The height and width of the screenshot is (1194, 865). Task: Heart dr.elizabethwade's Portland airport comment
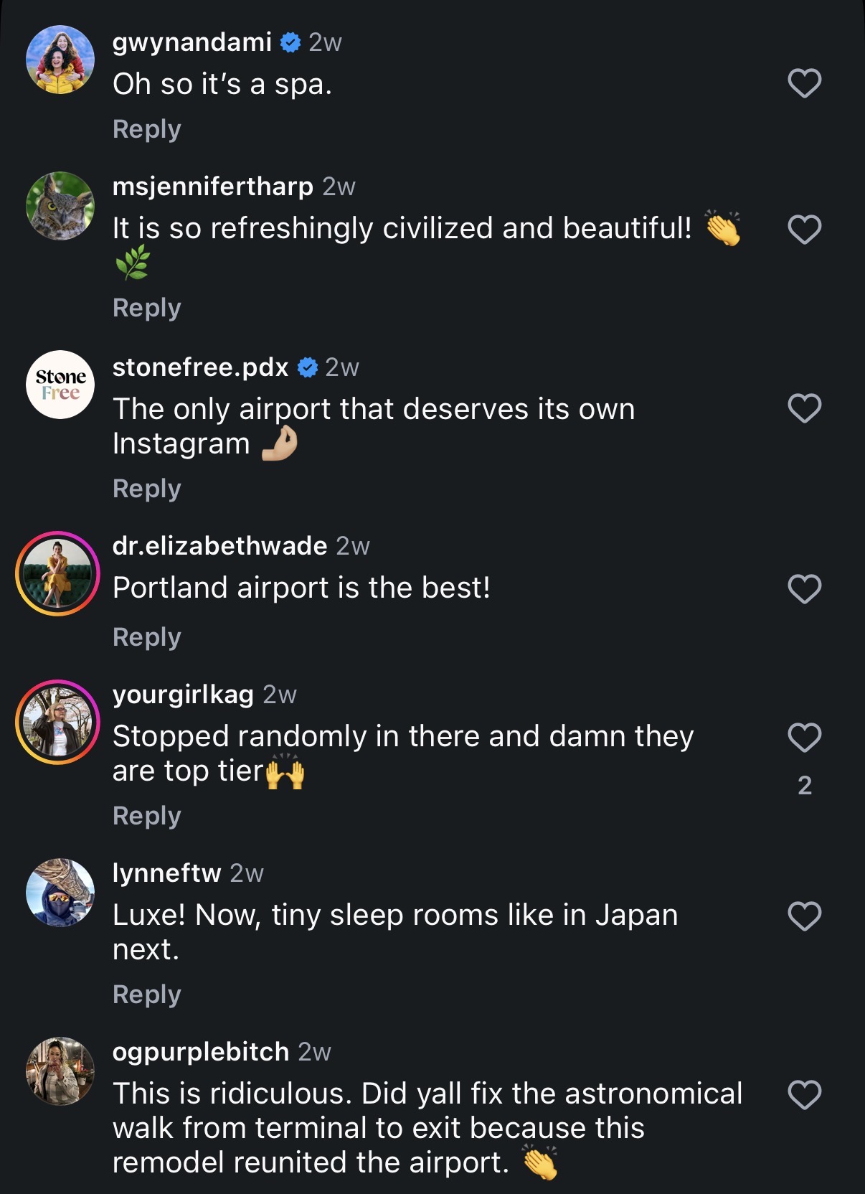pyautogui.click(x=804, y=590)
